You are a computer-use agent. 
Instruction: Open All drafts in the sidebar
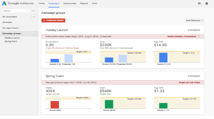click(x=7, y=22)
